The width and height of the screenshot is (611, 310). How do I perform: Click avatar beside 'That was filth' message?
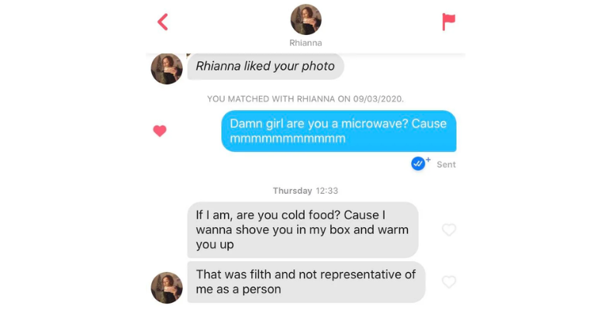pyautogui.click(x=167, y=288)
